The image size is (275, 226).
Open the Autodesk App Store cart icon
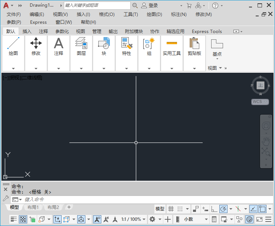(189, 6)
